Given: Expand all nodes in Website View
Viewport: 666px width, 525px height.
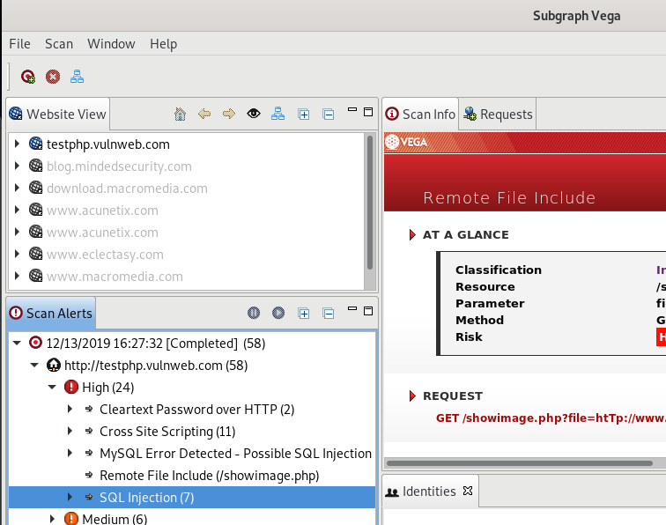Looking at the screenshot, I should point(304,115).
